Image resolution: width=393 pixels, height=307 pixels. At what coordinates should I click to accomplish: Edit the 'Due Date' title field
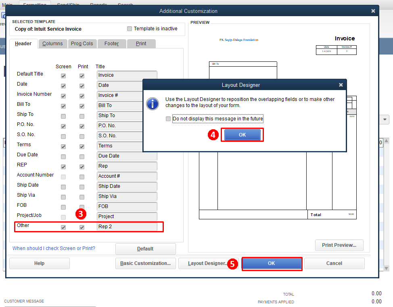[127, 156]
